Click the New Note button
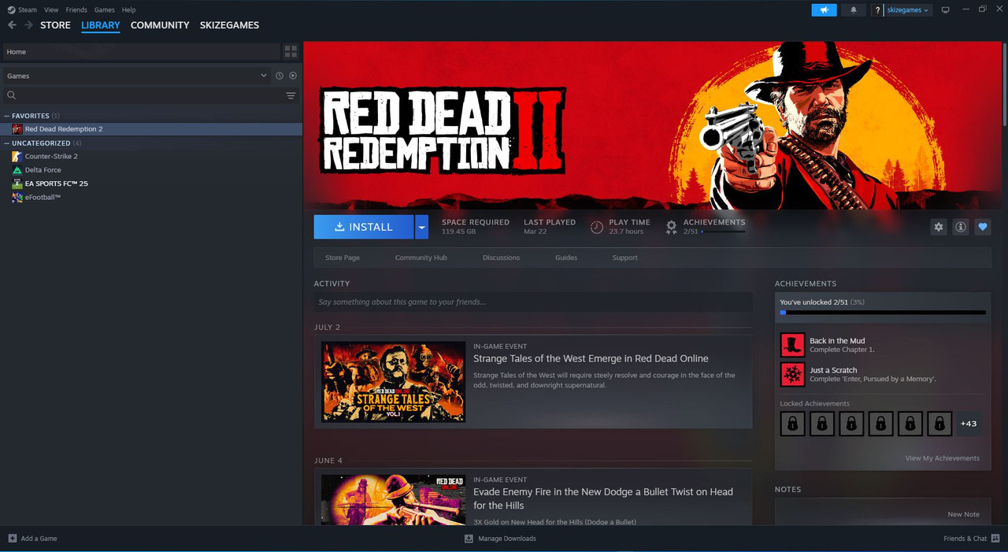 pyautogui.click(x=963, y=514)
